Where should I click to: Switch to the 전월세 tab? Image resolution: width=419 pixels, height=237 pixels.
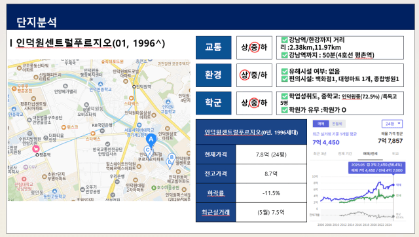coord(337,124)
